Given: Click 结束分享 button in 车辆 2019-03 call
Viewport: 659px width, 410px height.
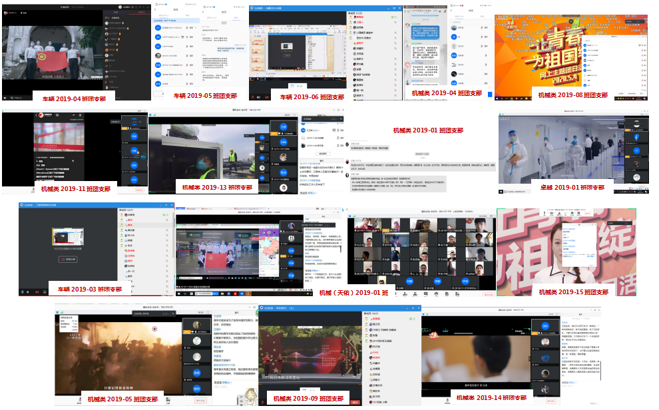Looking at the screenshot, I should [x=69, y=259].
